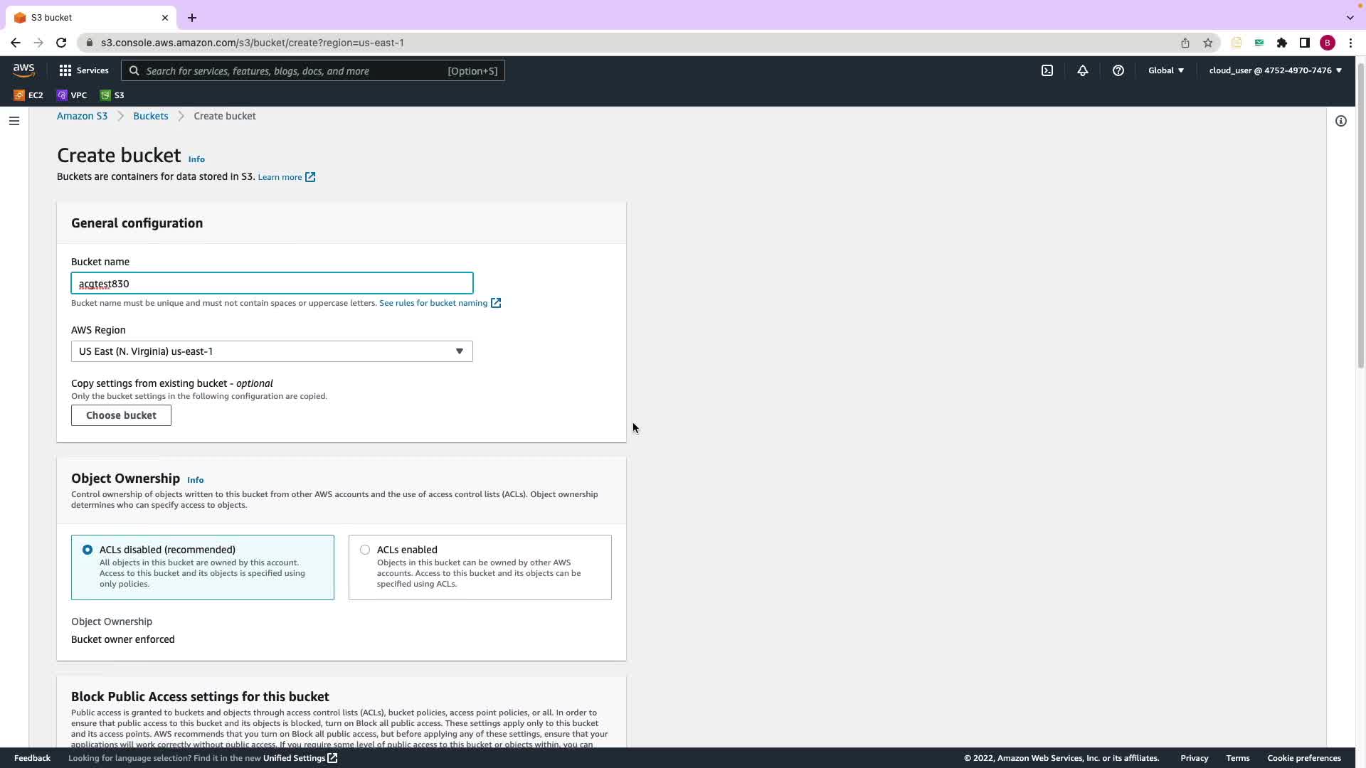Click the AWS services search box
This screenshot has width=1366, height=768.
coord(313,70)
